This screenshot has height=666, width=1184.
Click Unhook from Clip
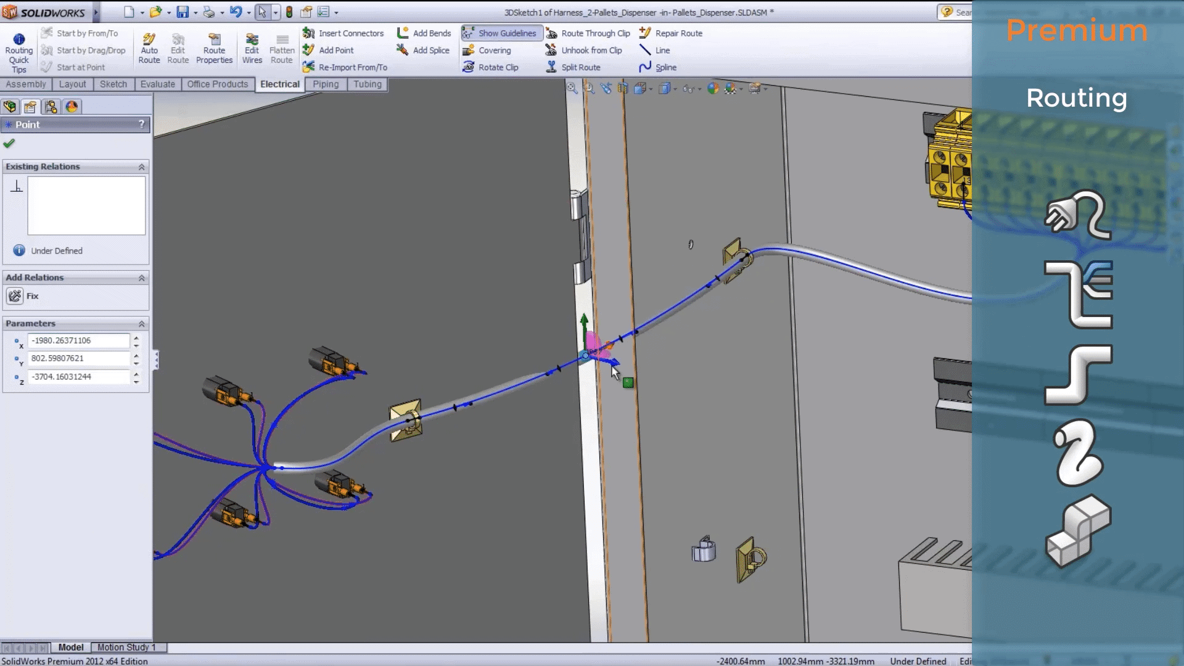coord(584,51)
